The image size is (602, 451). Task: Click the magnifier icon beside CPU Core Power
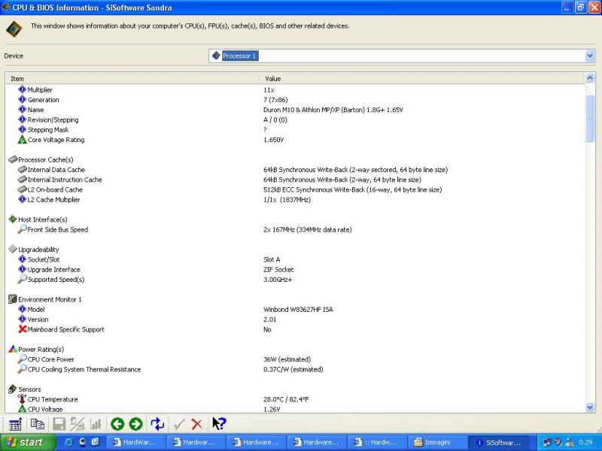[x=23, y=359]
